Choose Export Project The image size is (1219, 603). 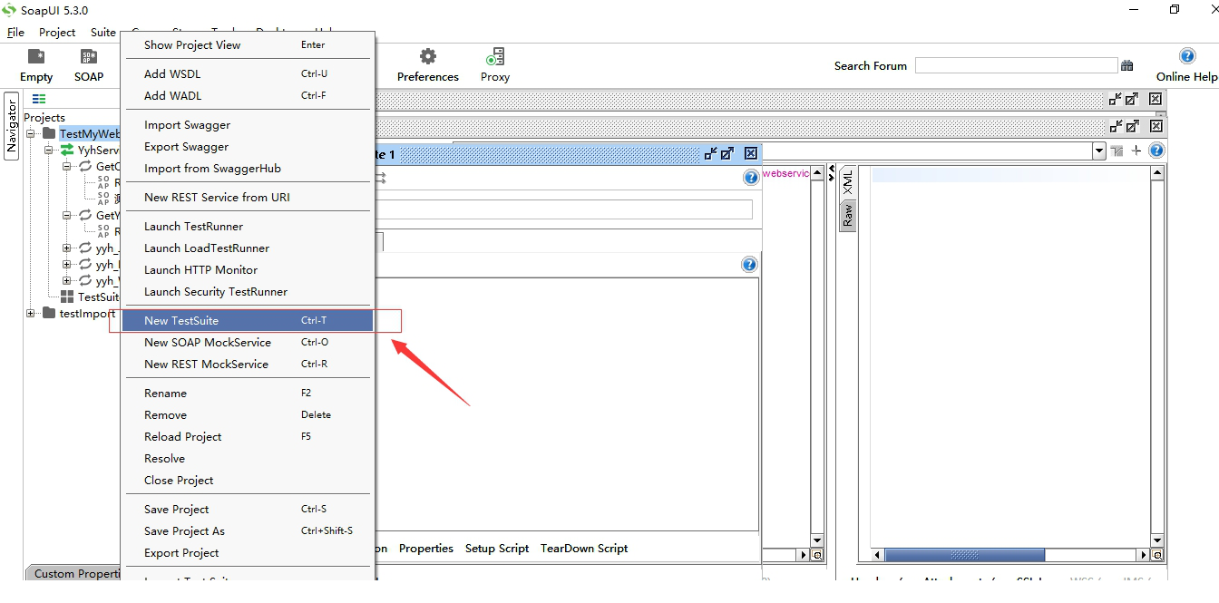tap(247, 552)
